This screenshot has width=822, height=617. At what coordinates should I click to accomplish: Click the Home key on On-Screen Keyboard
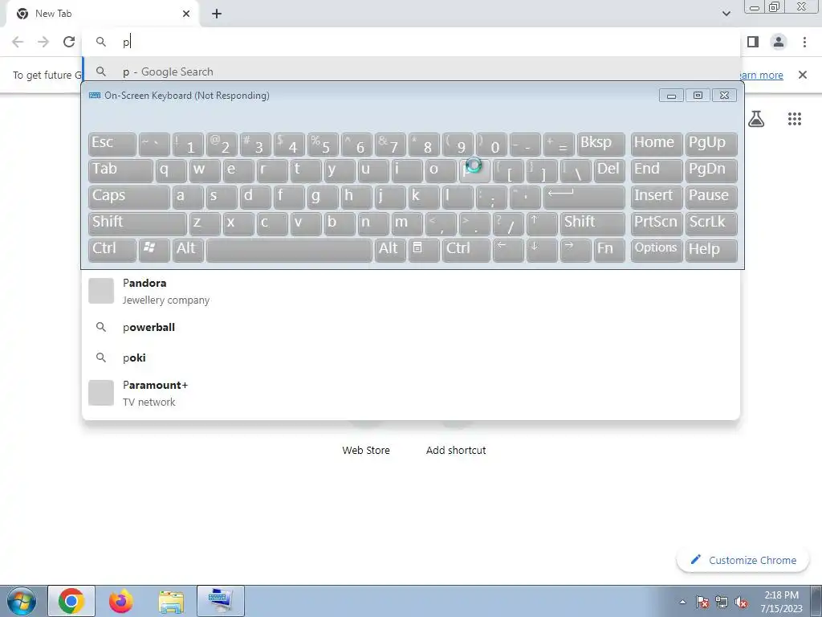pos(657,144)
